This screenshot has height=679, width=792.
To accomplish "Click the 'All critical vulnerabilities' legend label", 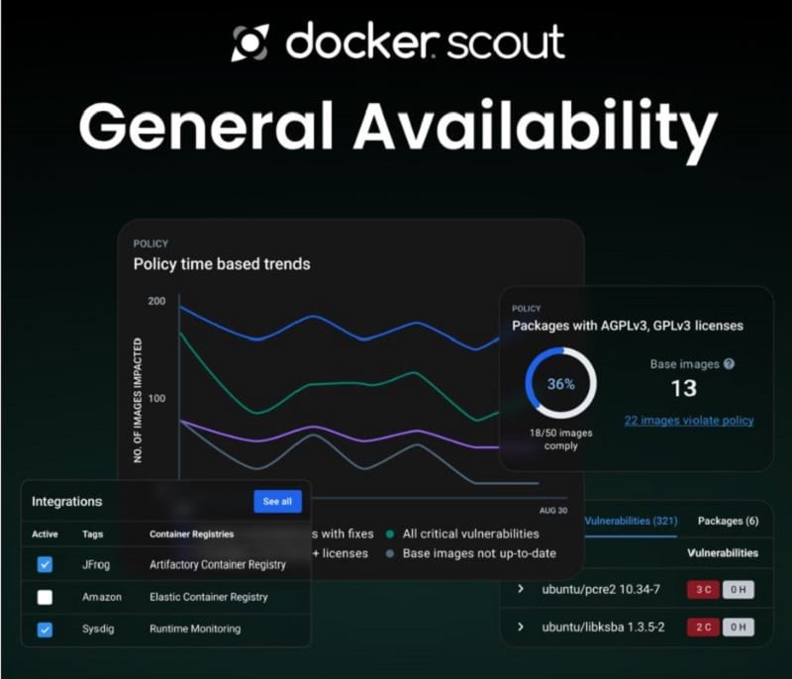I will [x=471, y=533].
